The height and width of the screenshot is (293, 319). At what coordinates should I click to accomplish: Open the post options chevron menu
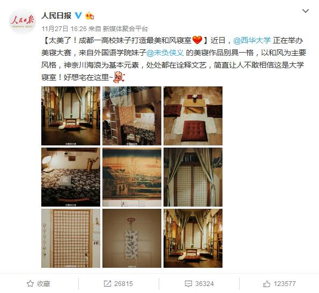pyautogui.click(x=306, y=11)
